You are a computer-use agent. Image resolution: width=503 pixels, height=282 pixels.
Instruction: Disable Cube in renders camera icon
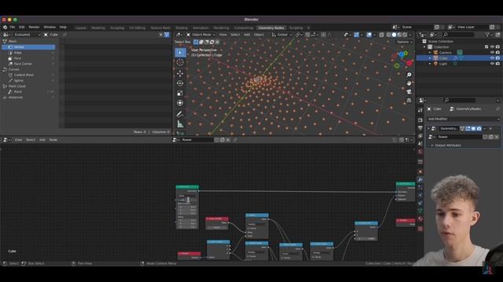497,58
